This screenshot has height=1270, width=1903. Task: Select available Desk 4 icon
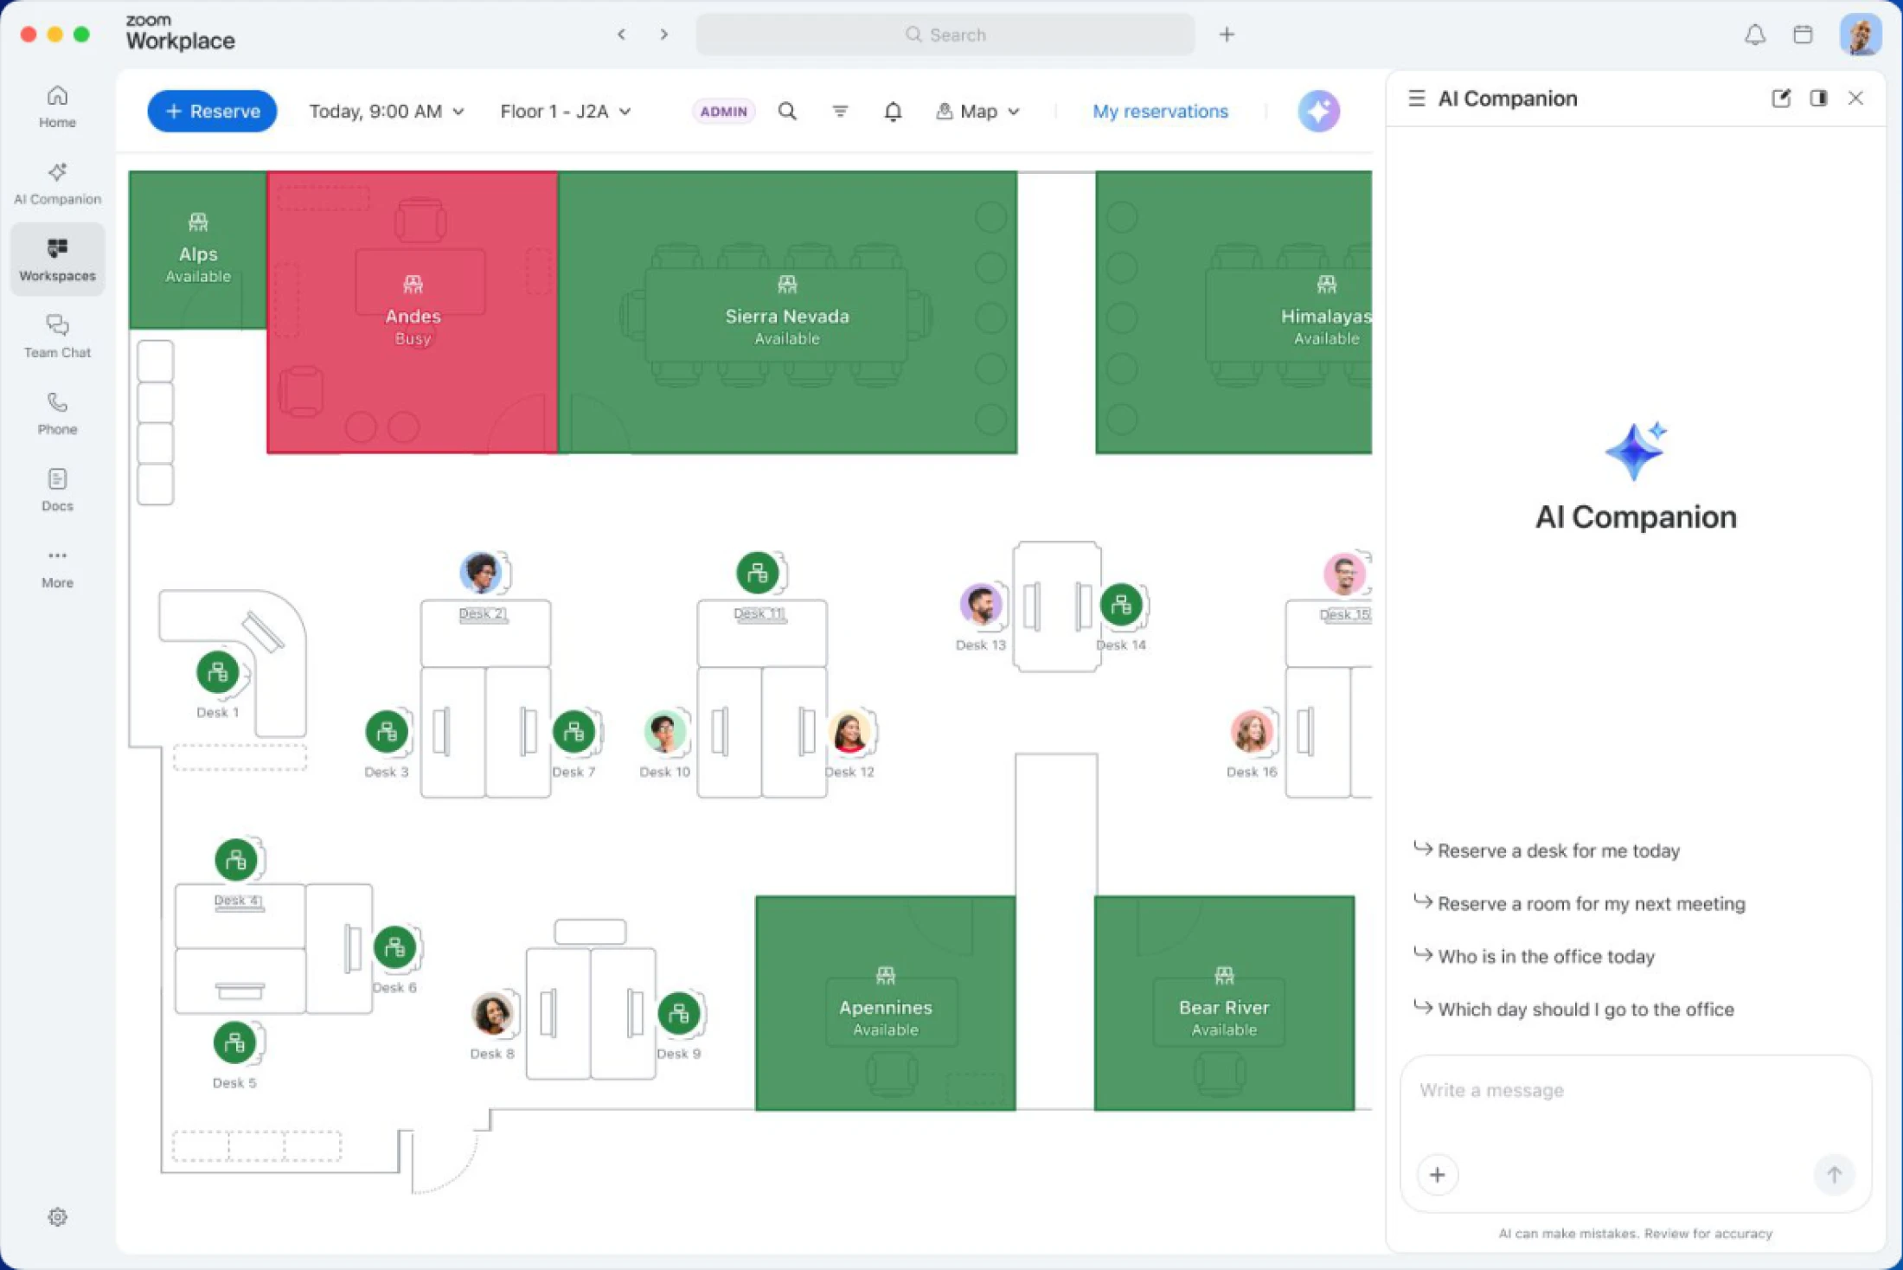(x=236, y=860)
